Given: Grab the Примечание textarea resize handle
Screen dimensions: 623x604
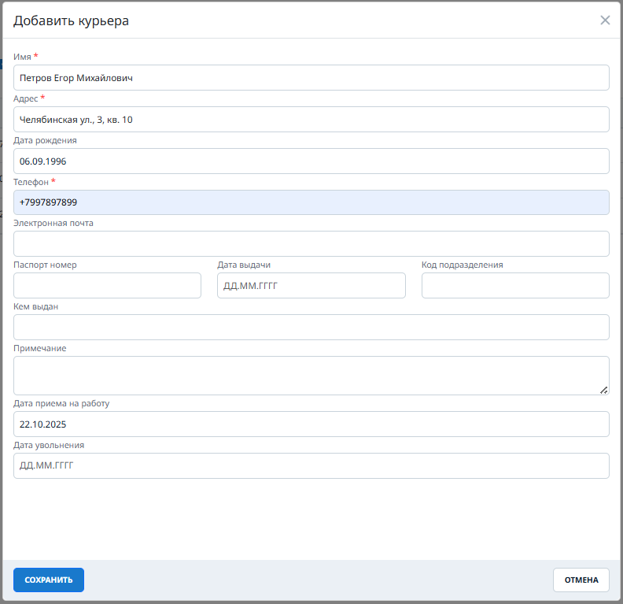Looking at the screenshot, I should tap(603, 389).
